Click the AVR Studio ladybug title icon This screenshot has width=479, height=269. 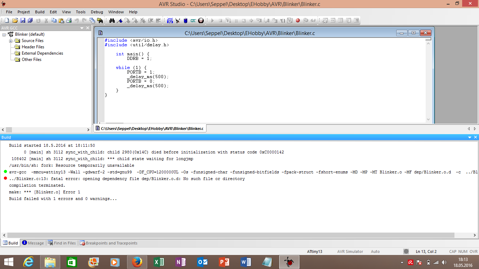[4, 4]
